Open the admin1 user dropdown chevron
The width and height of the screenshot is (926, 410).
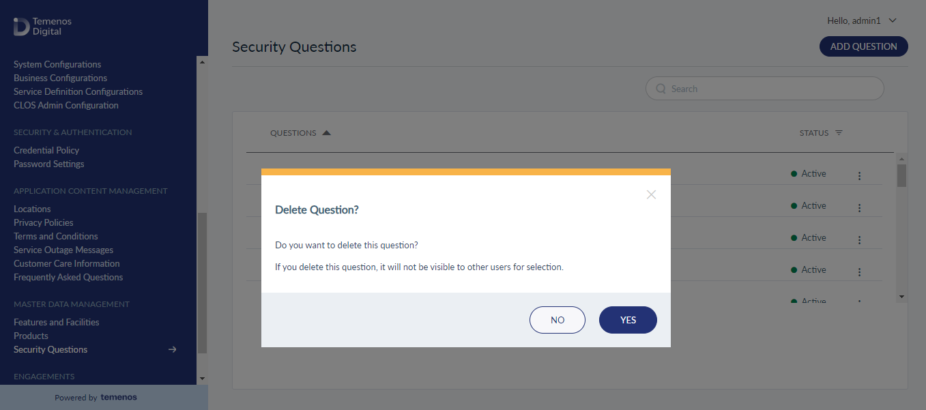click(893, 21)
